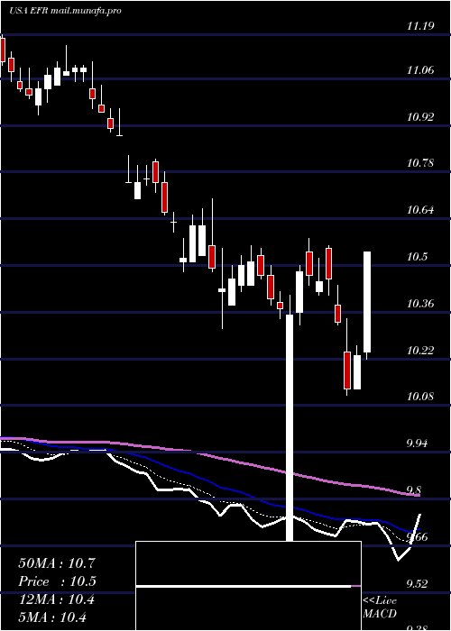The image size is (451, 631).
Task: Click the "Price : 10.5" legend entry
Action: pyautogui.click(x=57, y=581)
